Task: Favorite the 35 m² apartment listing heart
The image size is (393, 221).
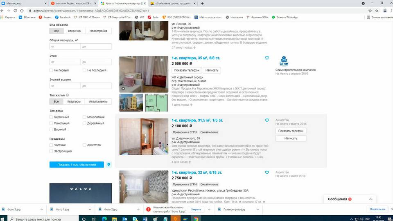Action: click(x=267, y=58)
